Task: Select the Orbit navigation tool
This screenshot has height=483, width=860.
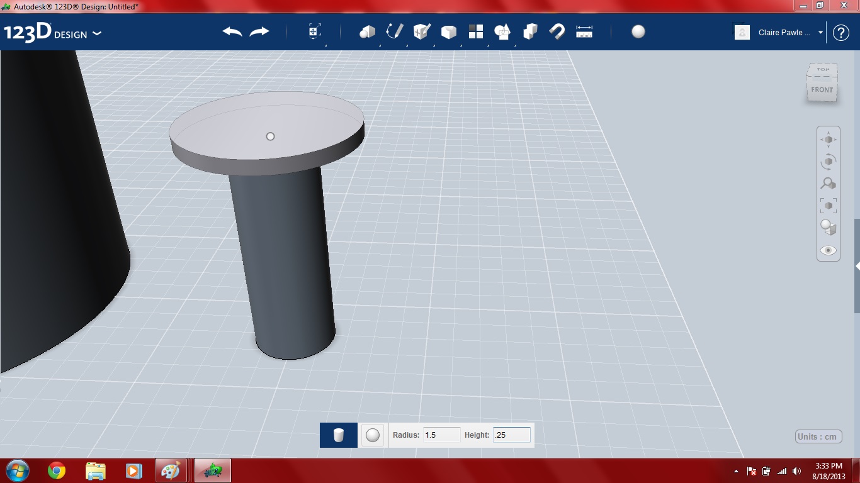Action: (x=829, y=162)
